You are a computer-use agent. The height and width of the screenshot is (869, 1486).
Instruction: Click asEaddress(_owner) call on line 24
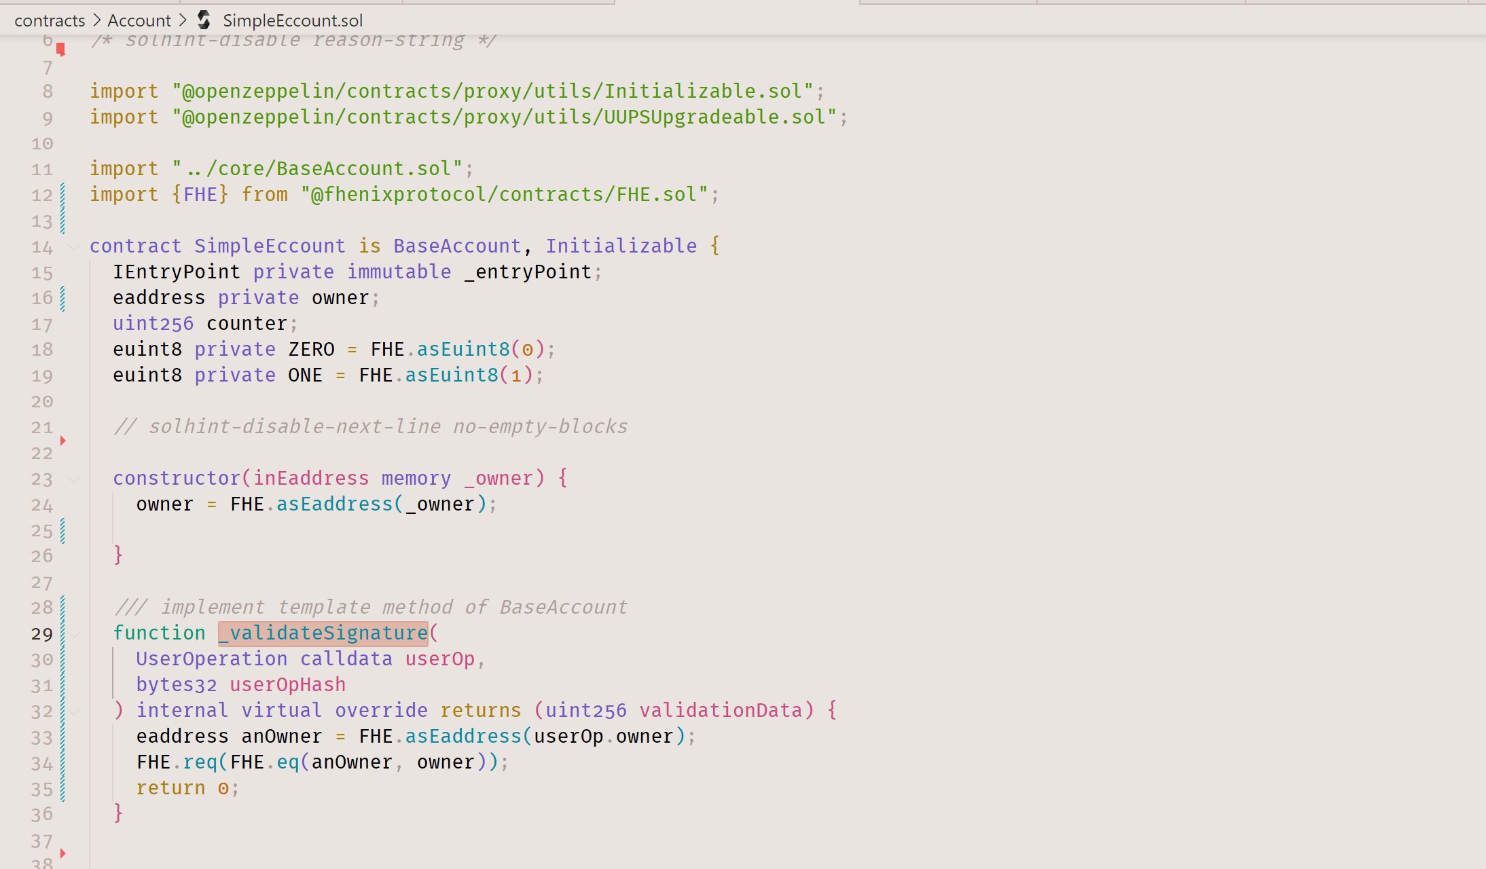click(382, 504)
